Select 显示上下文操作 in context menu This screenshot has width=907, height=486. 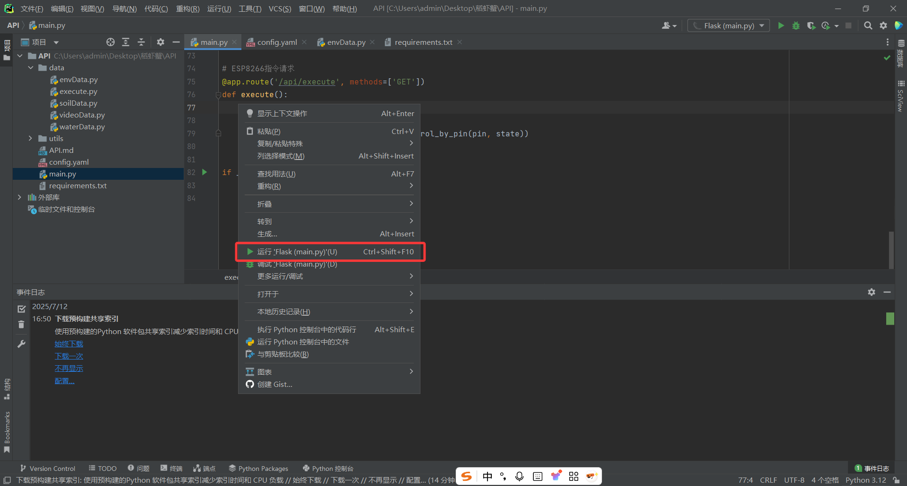pos(329,113)
